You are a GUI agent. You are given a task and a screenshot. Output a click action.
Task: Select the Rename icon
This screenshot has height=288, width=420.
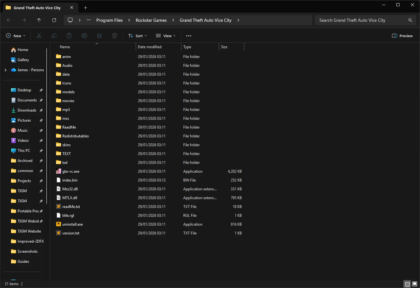pyautogui.click(x=84, y=36)
